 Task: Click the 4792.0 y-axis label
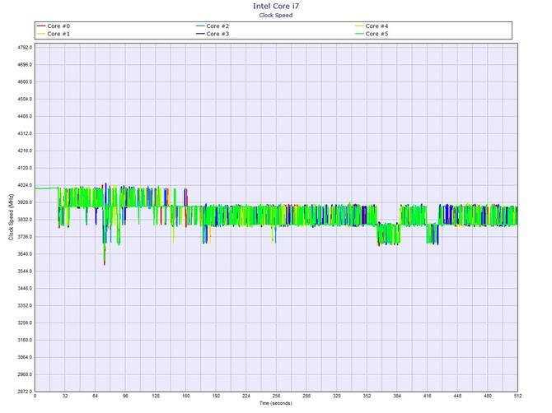click(x=24, y=48)
